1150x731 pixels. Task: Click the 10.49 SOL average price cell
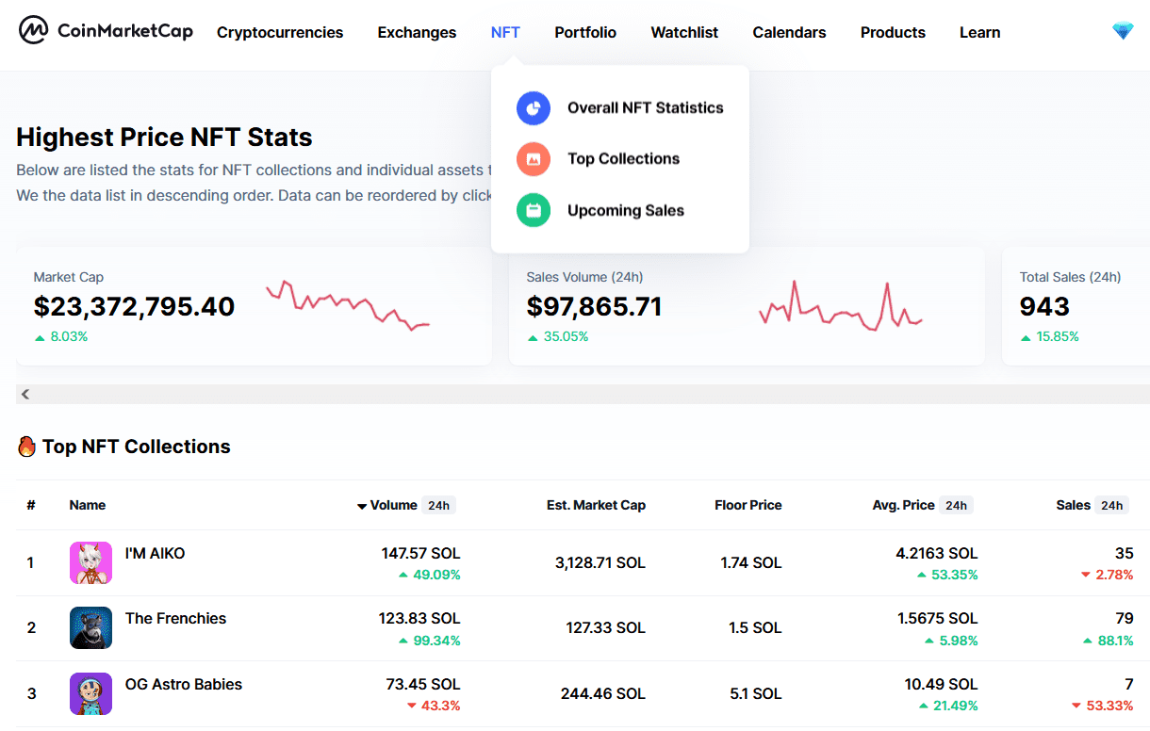943,684
